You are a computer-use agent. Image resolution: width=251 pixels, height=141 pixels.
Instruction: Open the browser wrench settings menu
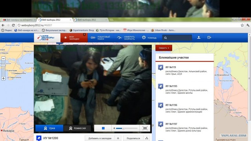(x=248, y=25)
